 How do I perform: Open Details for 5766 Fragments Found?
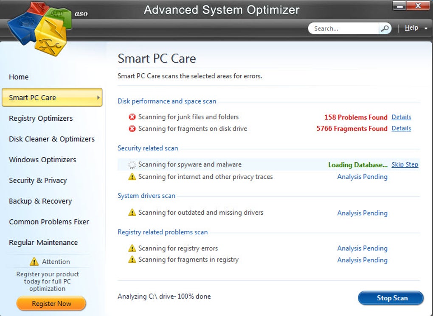pos(401,128)
